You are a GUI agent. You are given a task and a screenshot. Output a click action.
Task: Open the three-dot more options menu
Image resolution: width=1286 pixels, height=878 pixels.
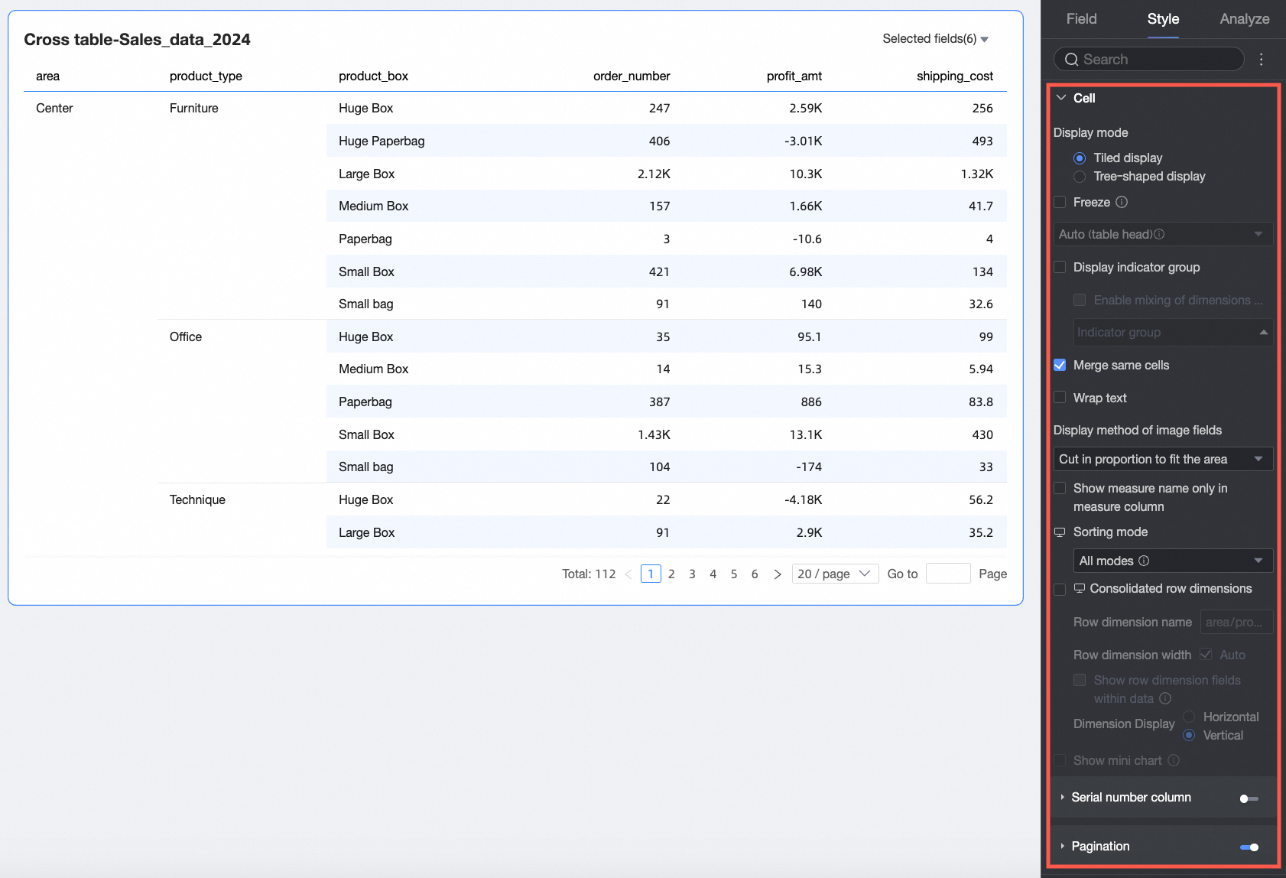[x=1261, y=60]
